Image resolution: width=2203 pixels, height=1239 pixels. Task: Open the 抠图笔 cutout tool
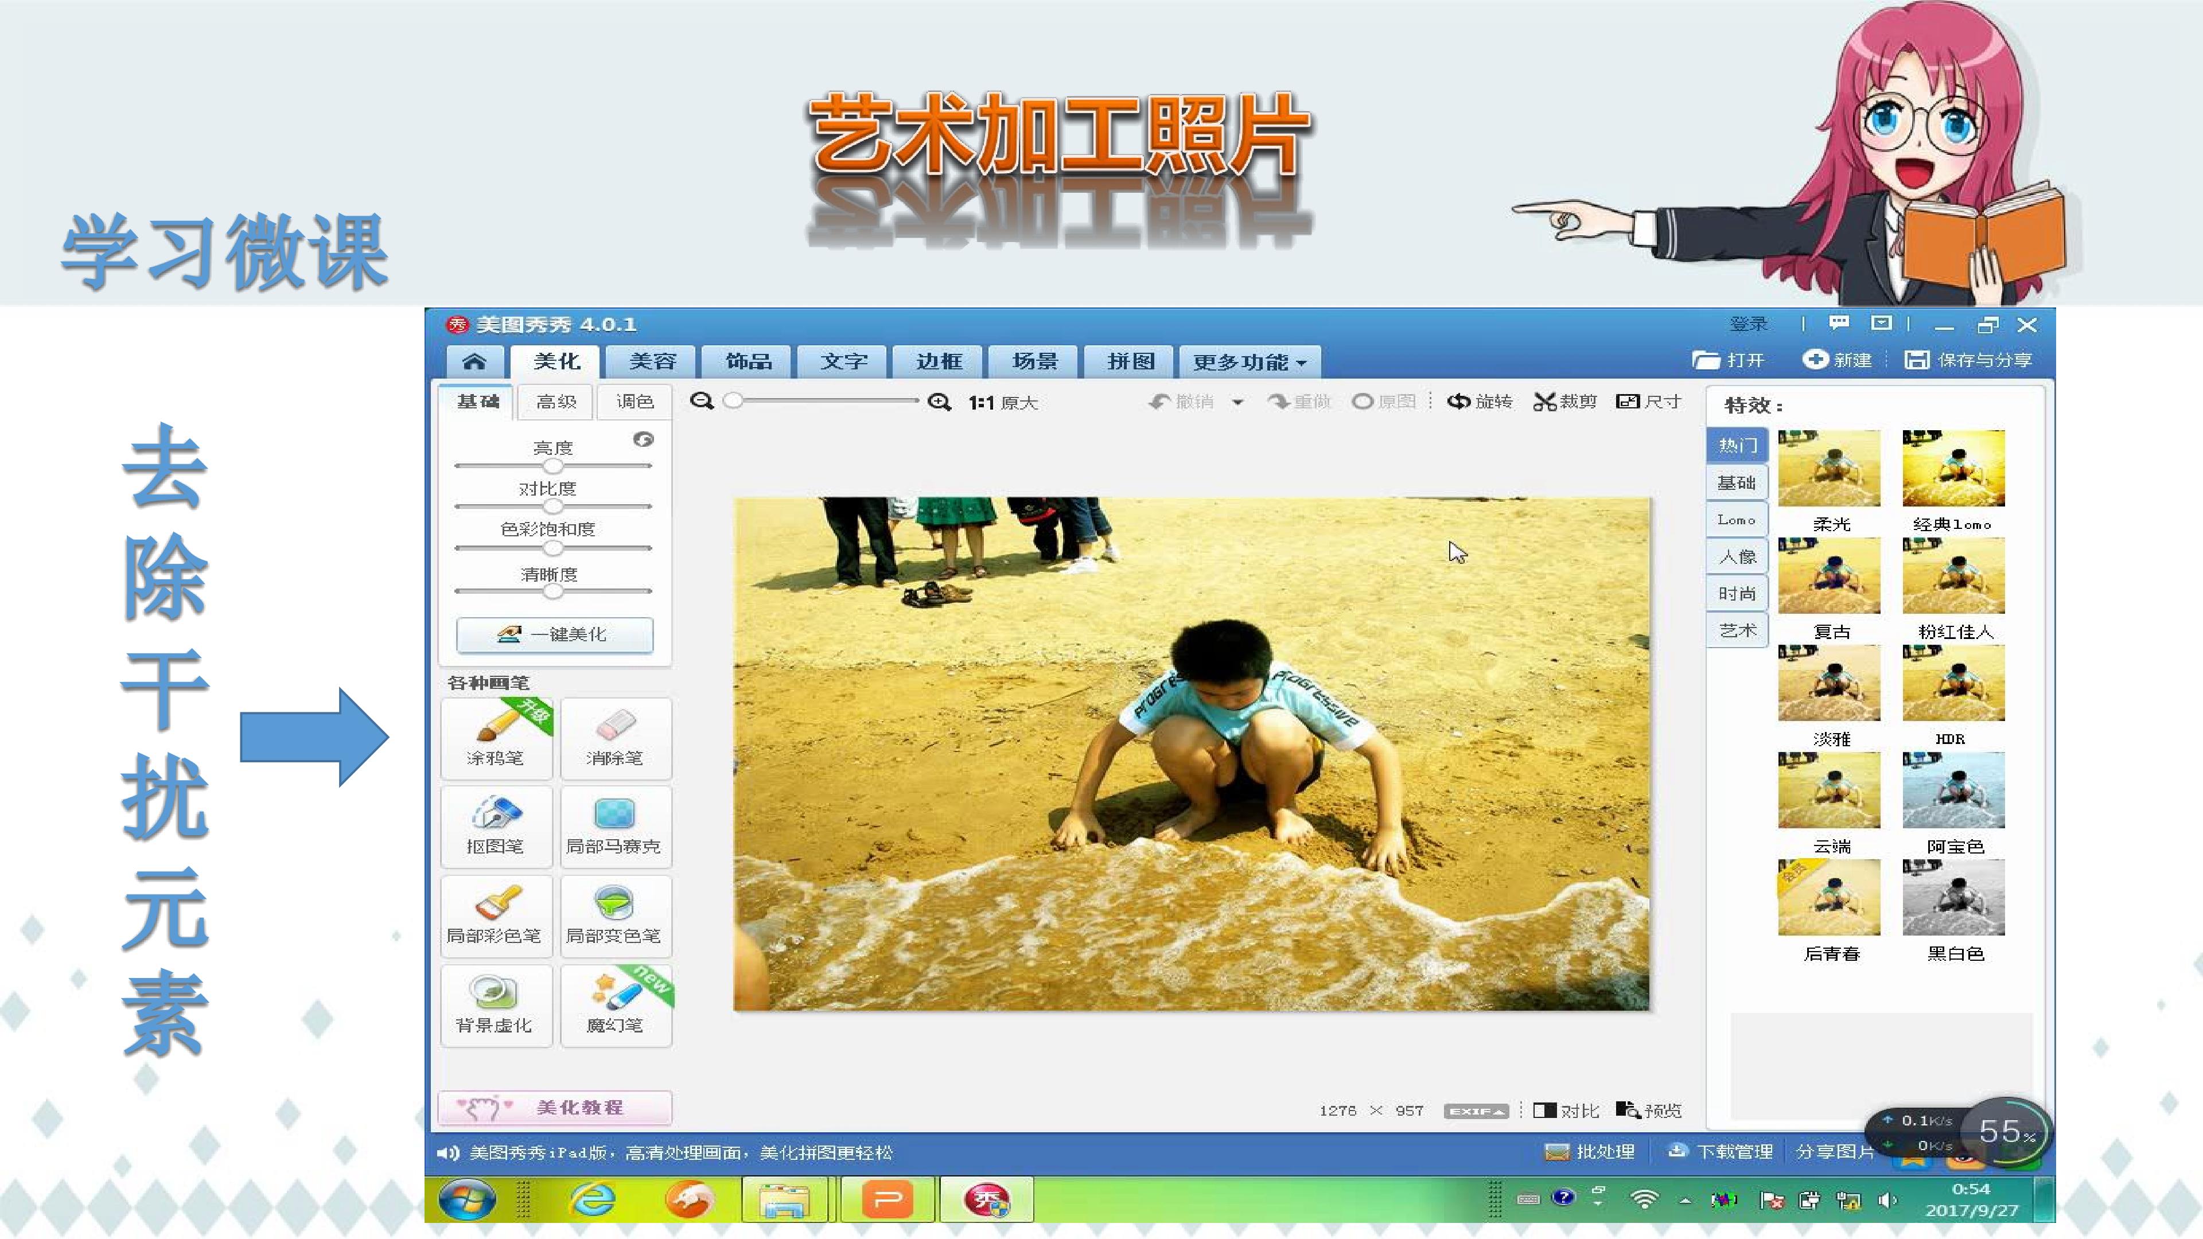pyautogui.click(x=496, y=826)
